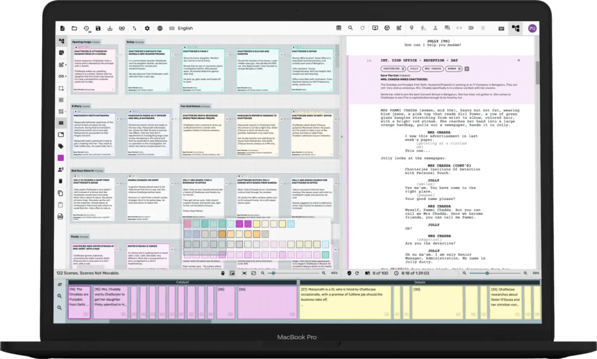Image resolution: width=597 pixels, height=359 pixels.
Task: Click the save floppy disk icon
Action: pos(98,28)
